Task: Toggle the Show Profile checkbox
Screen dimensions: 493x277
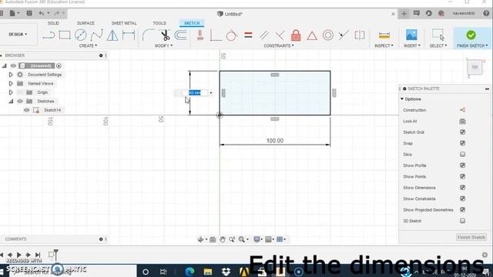Action: click(462, 165)
